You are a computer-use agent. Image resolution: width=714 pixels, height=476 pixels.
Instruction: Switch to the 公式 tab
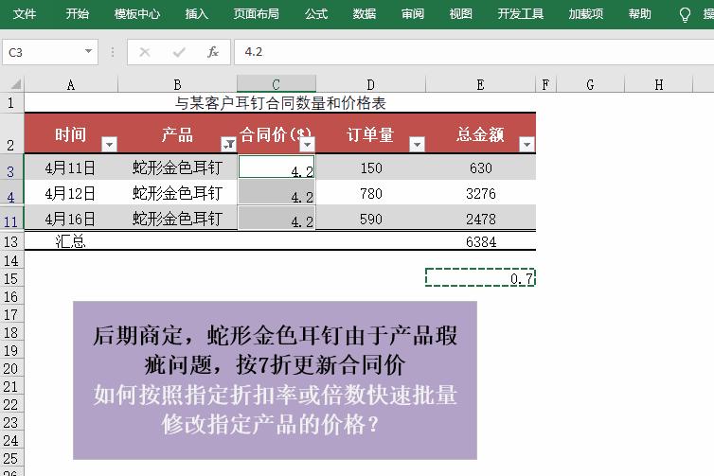316,13
